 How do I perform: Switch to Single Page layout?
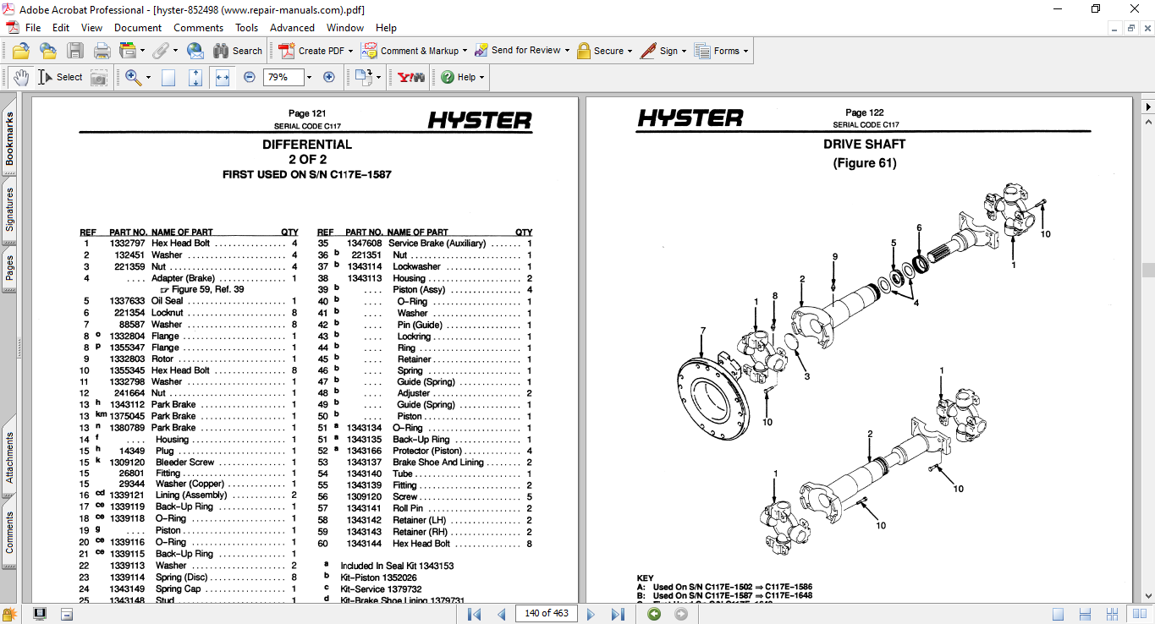(1058, 614)
